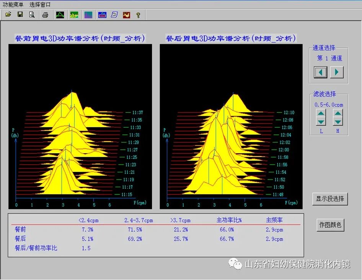Select the 餐后 row label in table
Viewport: 362px width, 280px height.
[x=20, y=238]
